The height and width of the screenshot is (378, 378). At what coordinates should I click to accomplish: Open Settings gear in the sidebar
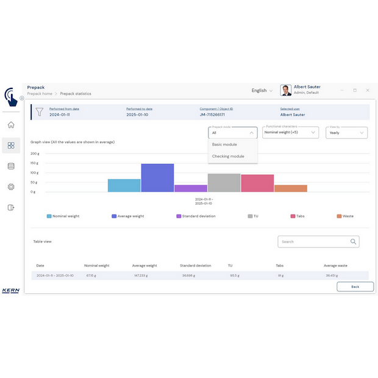point(11,187)
